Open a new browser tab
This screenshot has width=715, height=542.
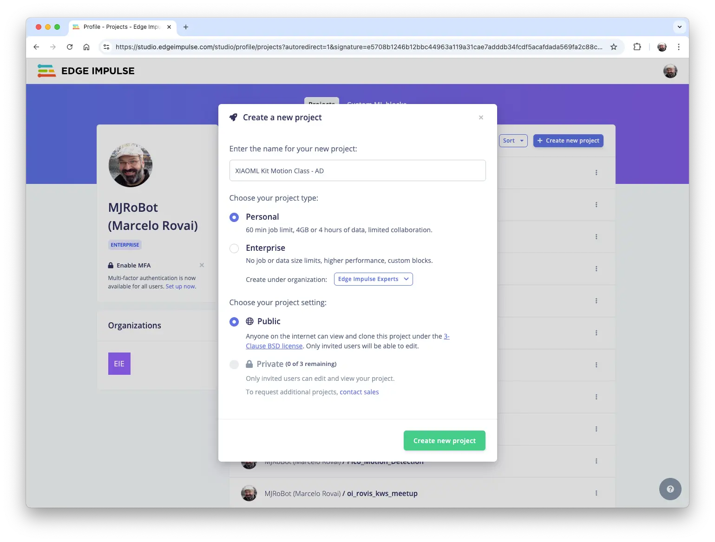tap(186, 27)
